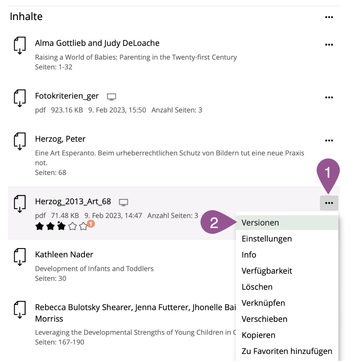The width and height of the screenshot is (362, 362).
Task: Click the monitor icon next to Fotokriterien_ger
Action: click(x=112, y=97)
